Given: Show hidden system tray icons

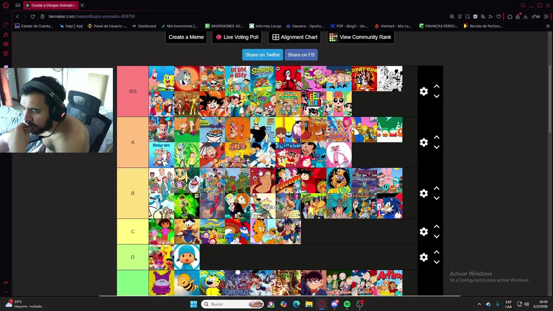Looking at the screenshot, I should 479,304.
